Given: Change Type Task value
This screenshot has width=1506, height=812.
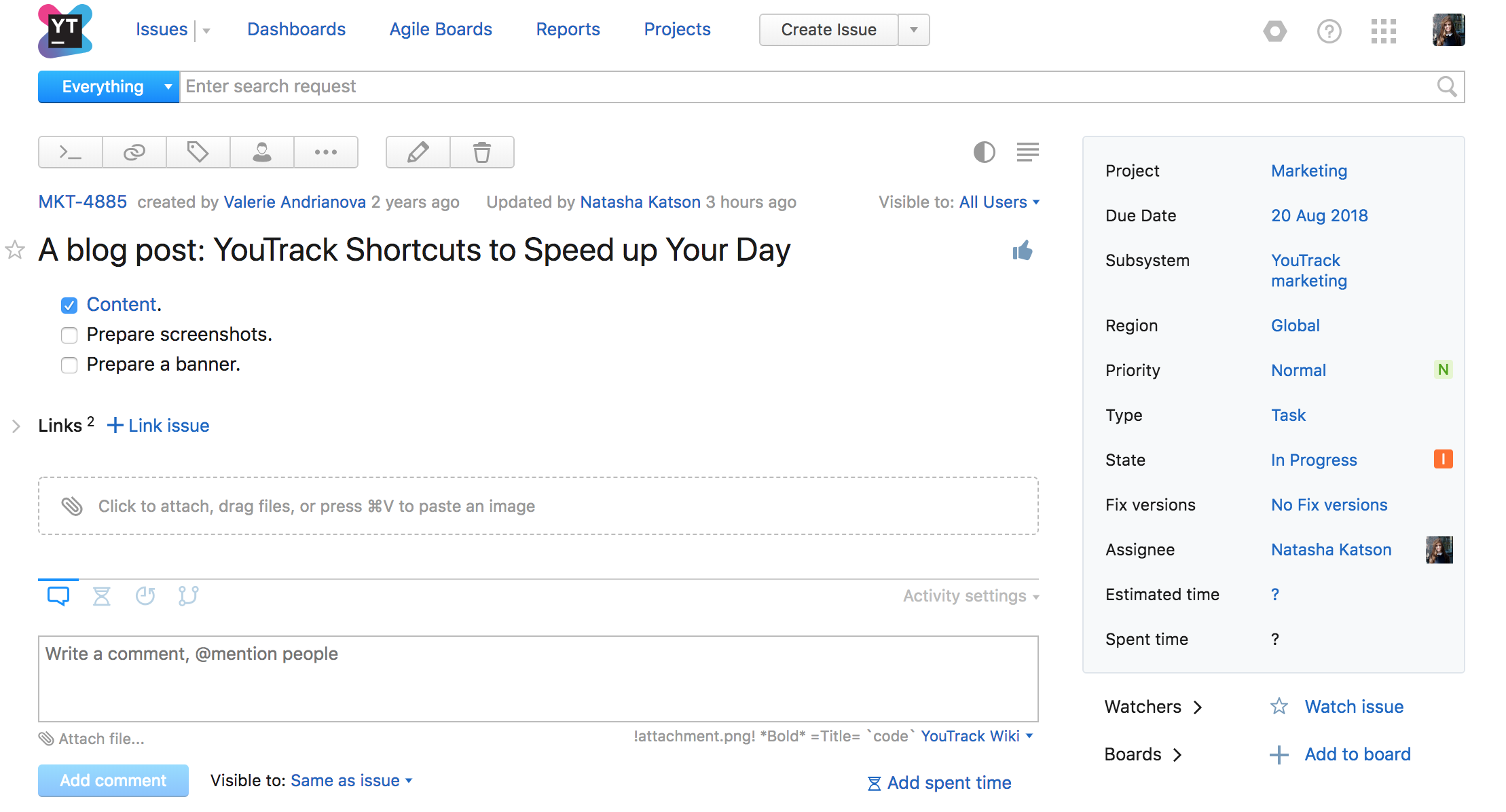Looking at the screenshot, I should [1288, 415].
